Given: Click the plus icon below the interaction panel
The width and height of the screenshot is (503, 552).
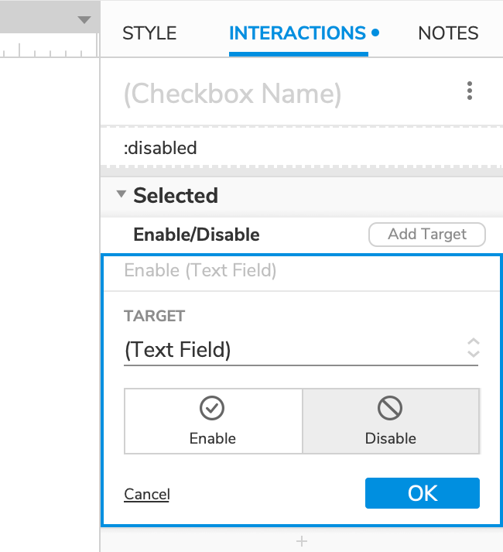Looking at the screenshot, I should (x=302, y=541).
